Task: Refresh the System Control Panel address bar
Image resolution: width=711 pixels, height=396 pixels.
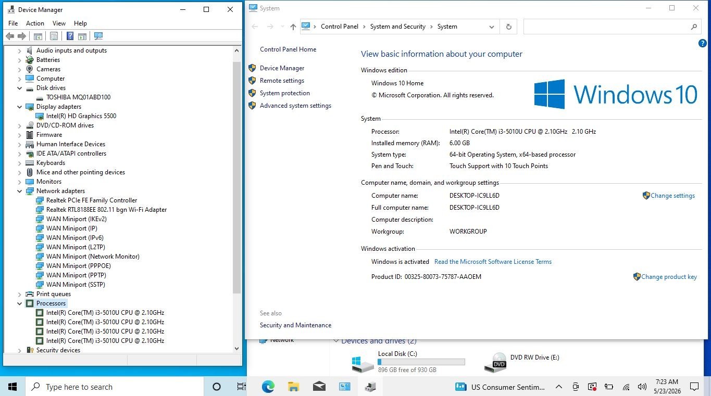Action: [509, 27]
